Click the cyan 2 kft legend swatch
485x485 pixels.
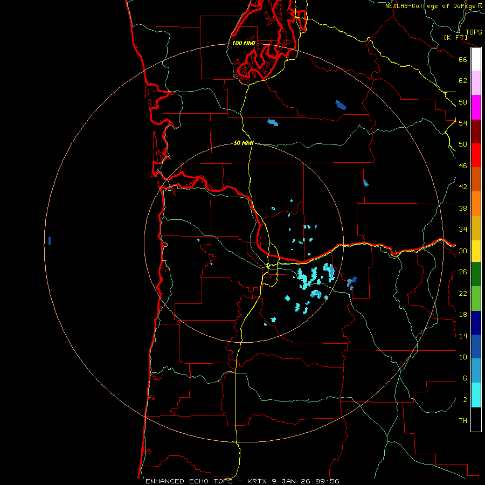coord(476,395)
